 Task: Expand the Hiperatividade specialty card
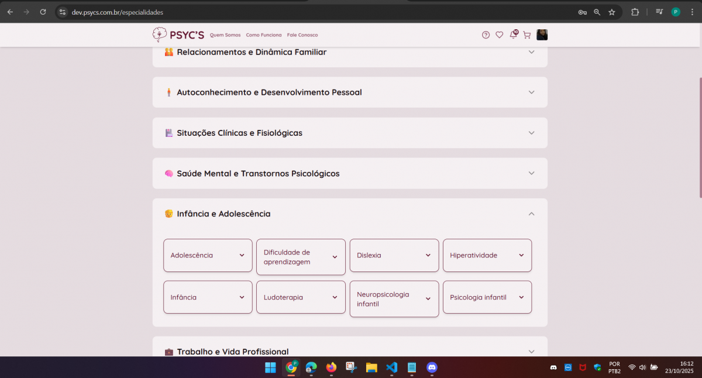click(487, 256)
